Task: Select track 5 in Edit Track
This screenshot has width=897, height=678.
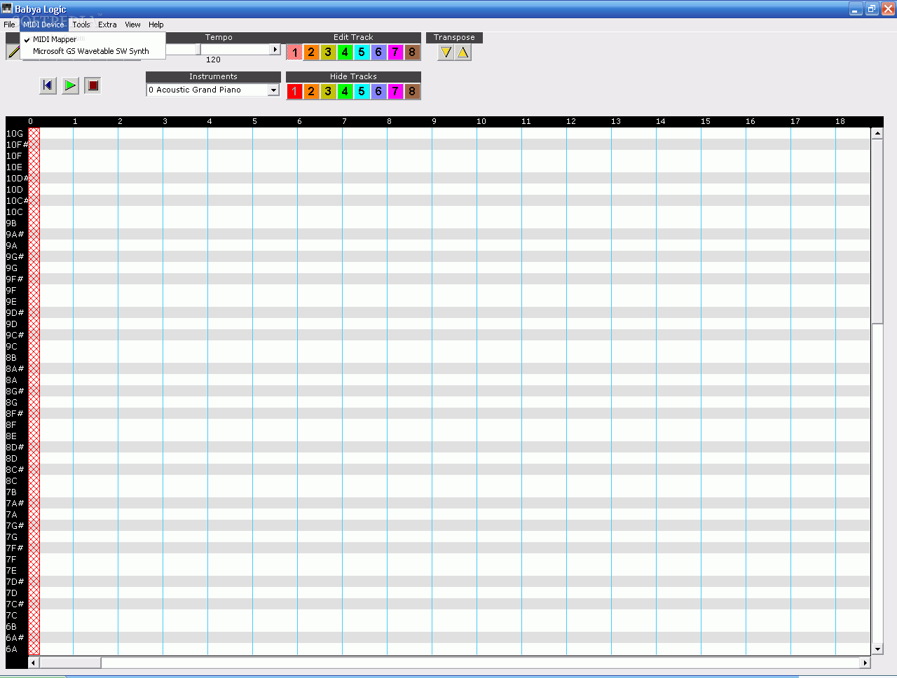Action: (x=362, y=53)
